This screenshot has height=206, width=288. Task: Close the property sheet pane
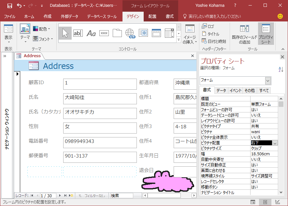coord(282,57)
